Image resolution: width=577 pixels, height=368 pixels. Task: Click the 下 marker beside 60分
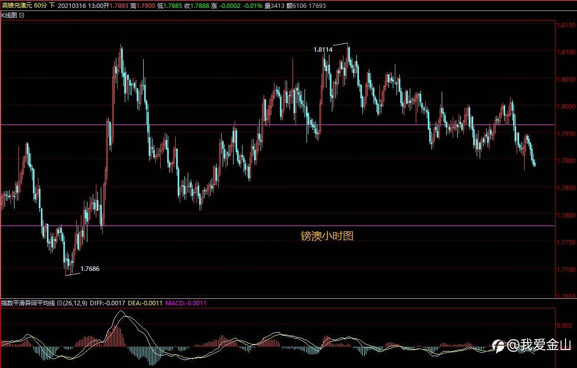(x=52, y=5)
